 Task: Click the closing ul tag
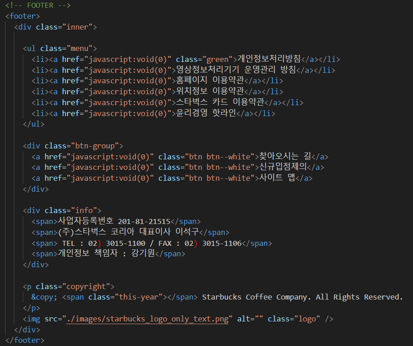(34, 124)
